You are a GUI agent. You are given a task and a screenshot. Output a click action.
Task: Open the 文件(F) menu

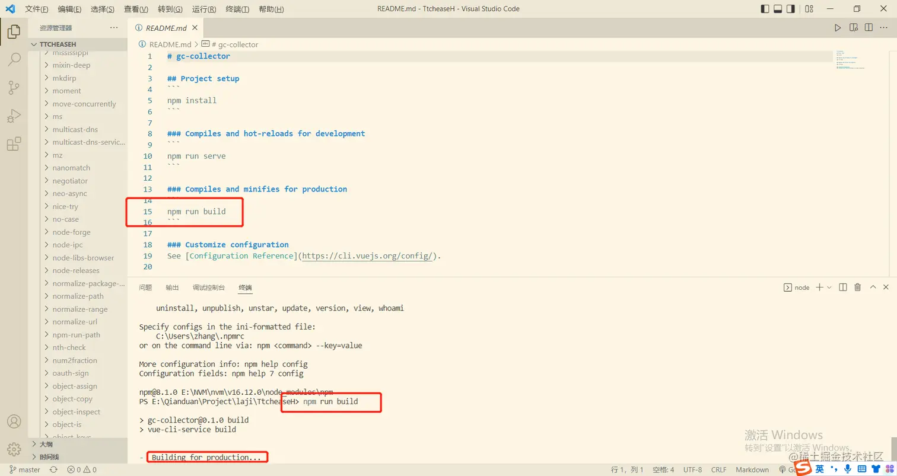click(37, 9)
